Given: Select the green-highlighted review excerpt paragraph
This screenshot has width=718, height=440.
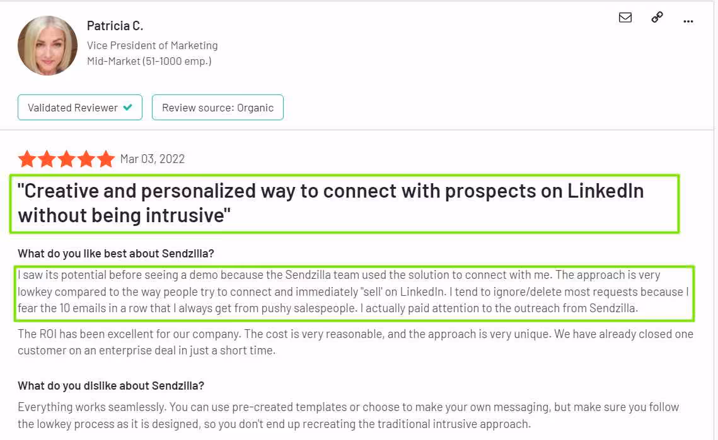Looking at the screenshot, I should [353, 291].
